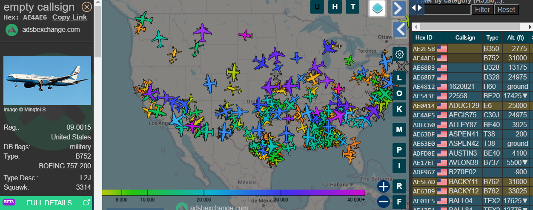Image resolution: width=533 pixels, height=210 pixels.
Task: Select the B270E02 callsign row
Action: click(473, 172)
